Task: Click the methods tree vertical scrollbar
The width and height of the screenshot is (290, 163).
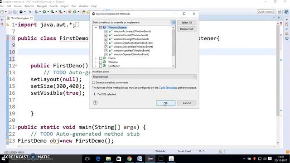Action: coord(173,43)
